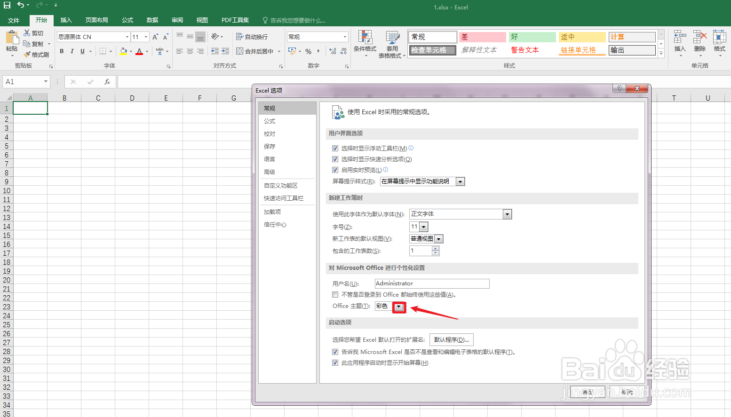The width and height of the screenshot is (731, 417).
Task: Switch to the 数据 ribbon tab
Action: tap(152, 20)
